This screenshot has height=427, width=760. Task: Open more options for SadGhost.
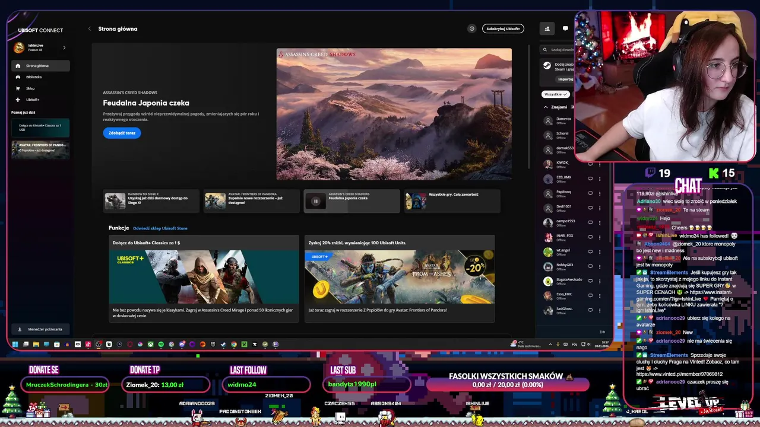click(600, 310)
